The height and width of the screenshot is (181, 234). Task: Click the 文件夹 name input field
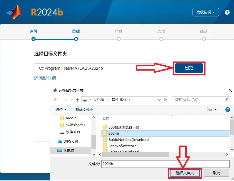(x=165, y=164)
